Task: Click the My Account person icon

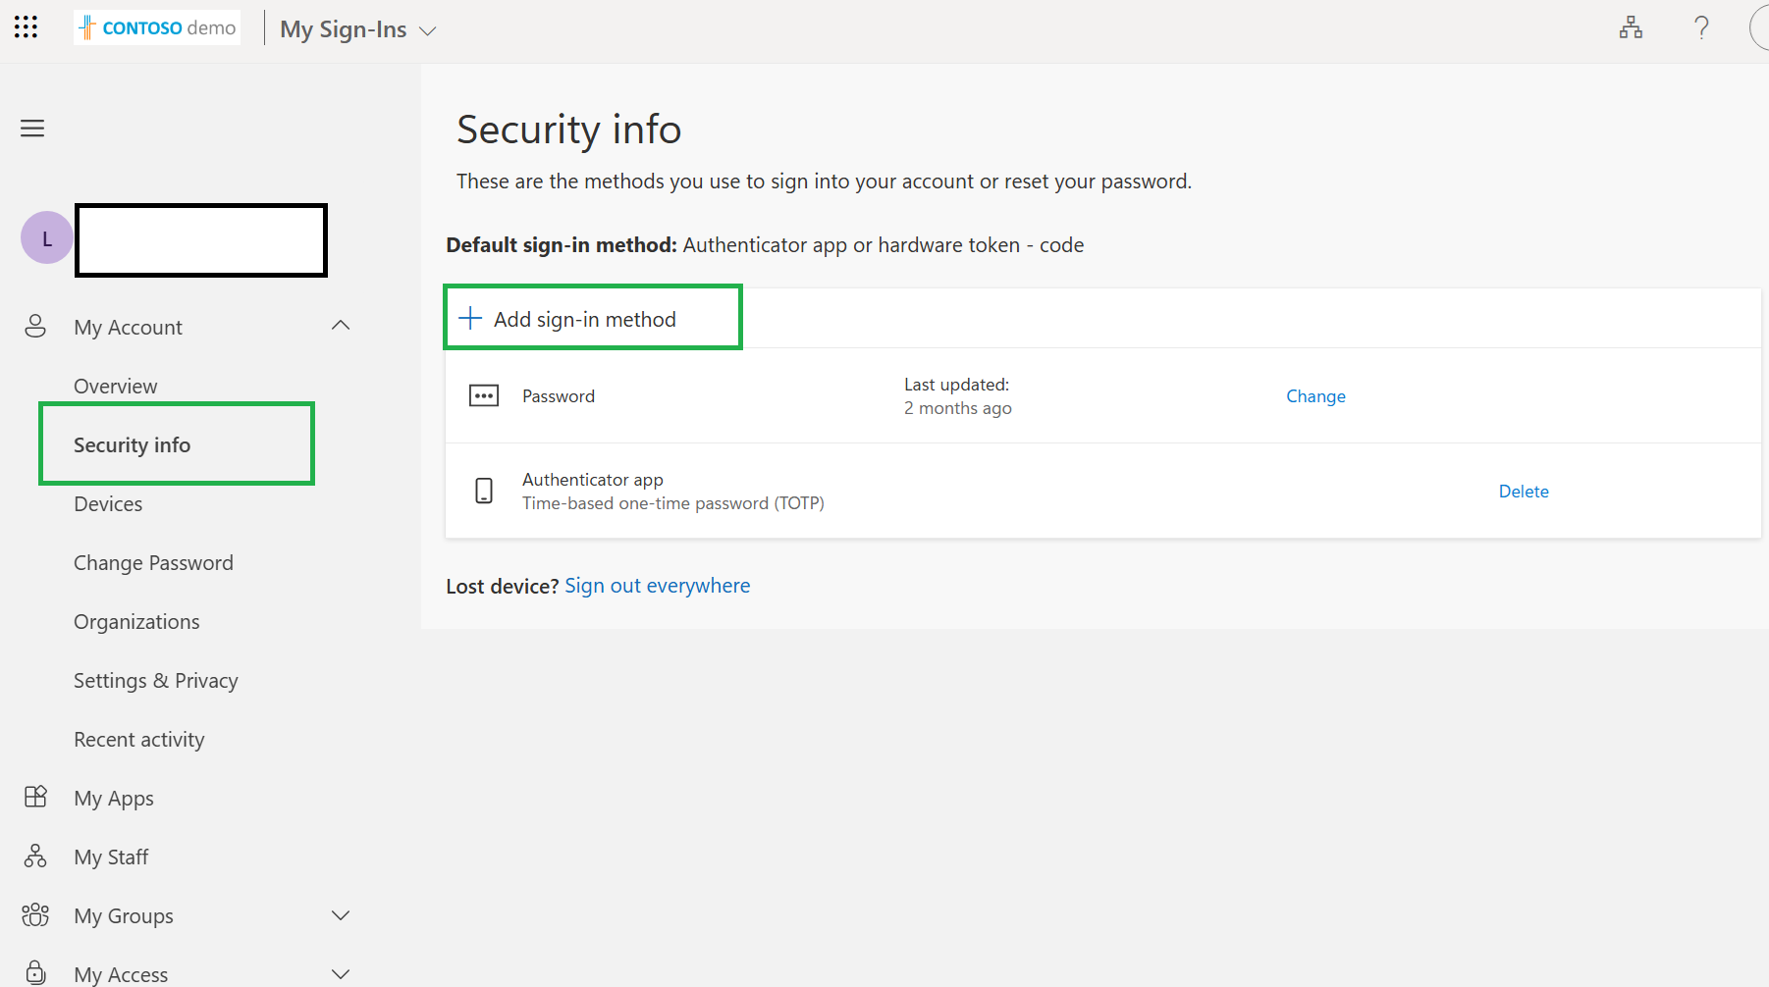Action: coord(35,327)
